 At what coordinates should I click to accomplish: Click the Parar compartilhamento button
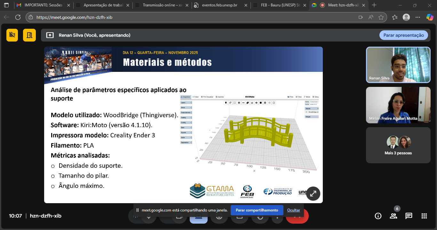pyautogui.click(x=257, y=210)
